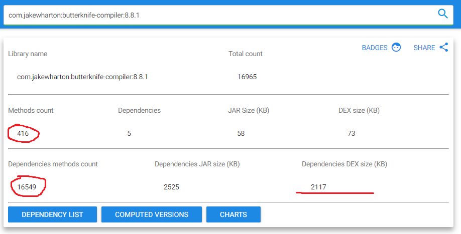461x234 pixels.
Task: Click the 'Dependencies JAR size (KB)' label
Action: pyautogui.click(x=197, y=164)
